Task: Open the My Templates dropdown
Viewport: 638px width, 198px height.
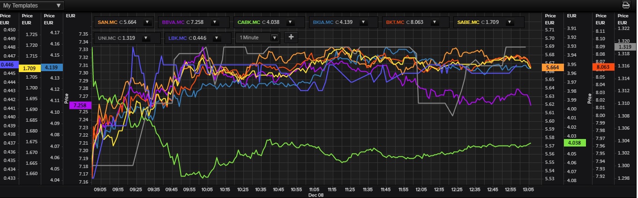Action: [32, 6]
